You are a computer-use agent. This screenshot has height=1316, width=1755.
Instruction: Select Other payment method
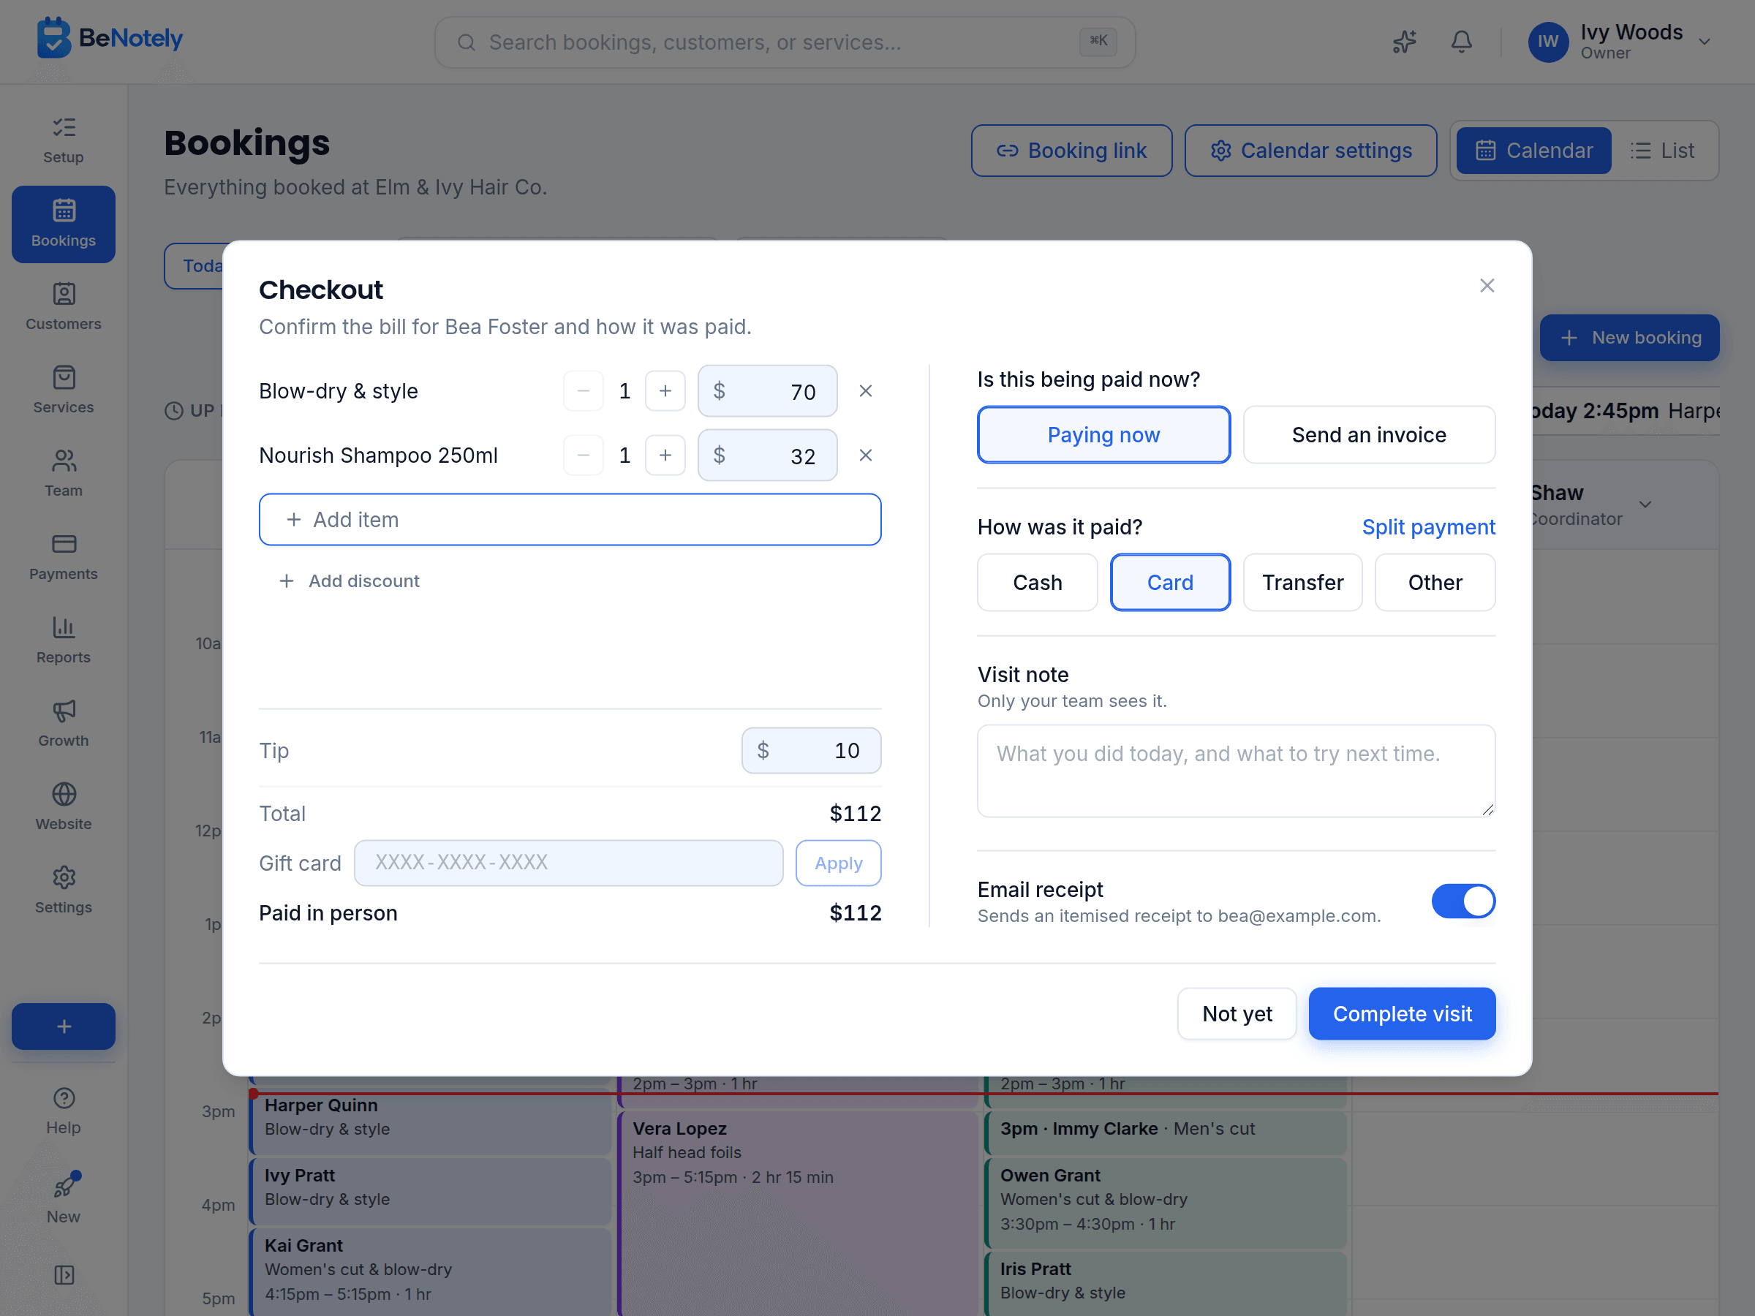pos(1435,582)
